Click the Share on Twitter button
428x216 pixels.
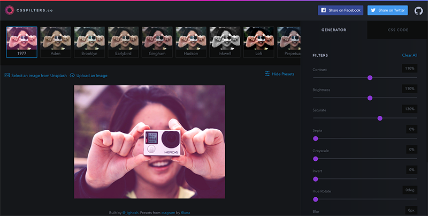coord(387,10)
